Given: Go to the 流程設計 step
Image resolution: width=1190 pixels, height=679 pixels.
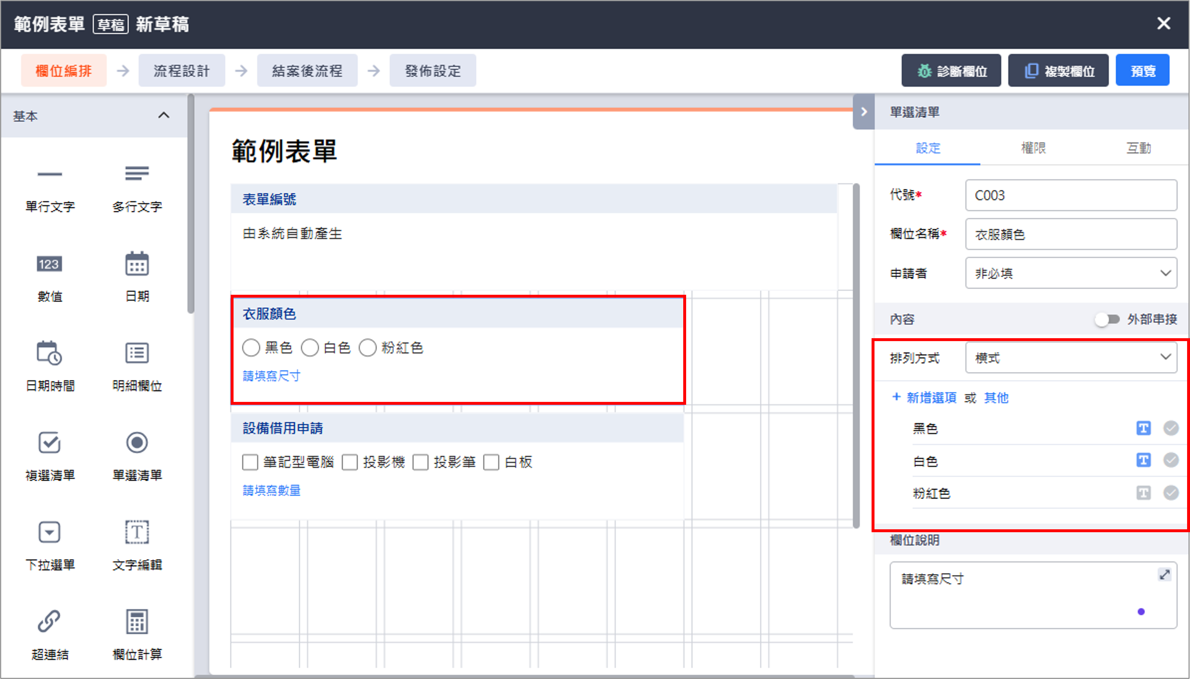Looking at the screenshot, I should [182, 71].
